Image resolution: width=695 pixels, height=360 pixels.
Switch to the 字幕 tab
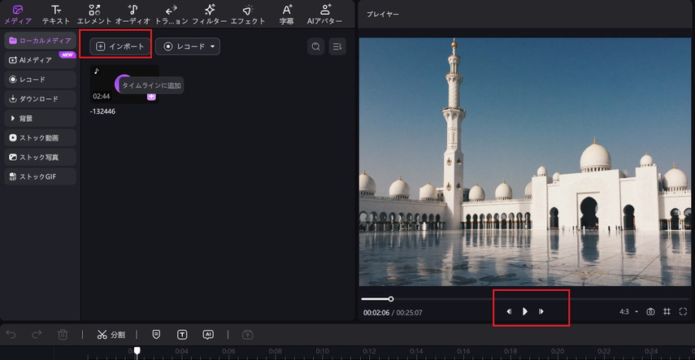click(287, 14)
